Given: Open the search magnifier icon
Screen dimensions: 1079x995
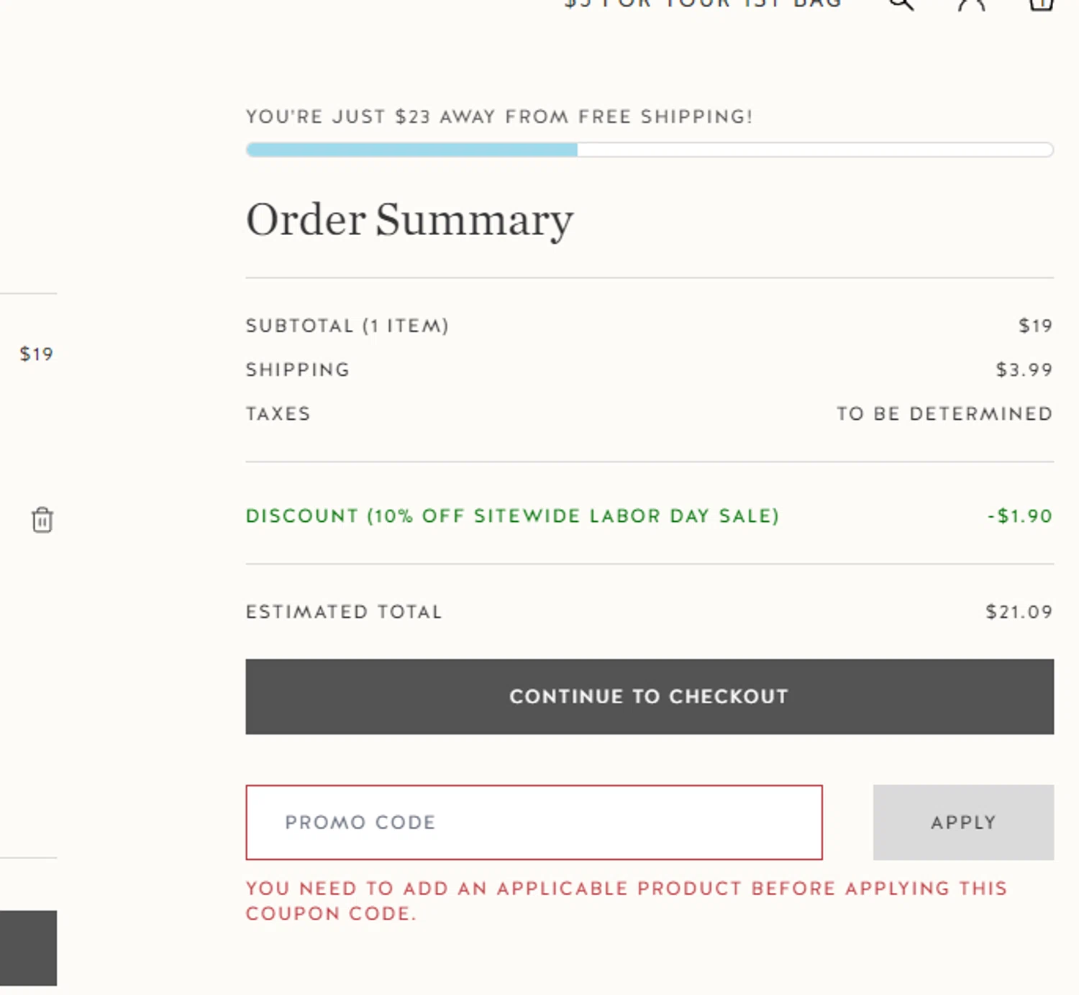Looking at the screenshot, I should tap(901, 4).
